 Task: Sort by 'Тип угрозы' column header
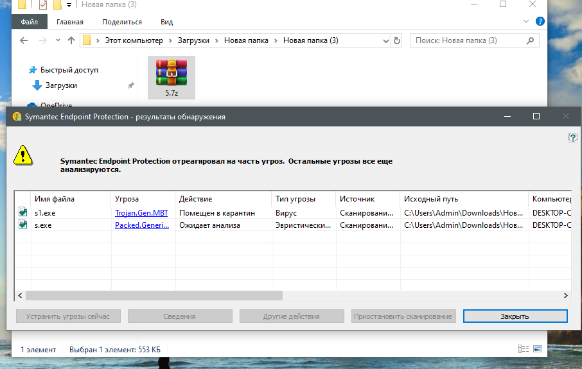pyautogui.click(x=304, y=199)
